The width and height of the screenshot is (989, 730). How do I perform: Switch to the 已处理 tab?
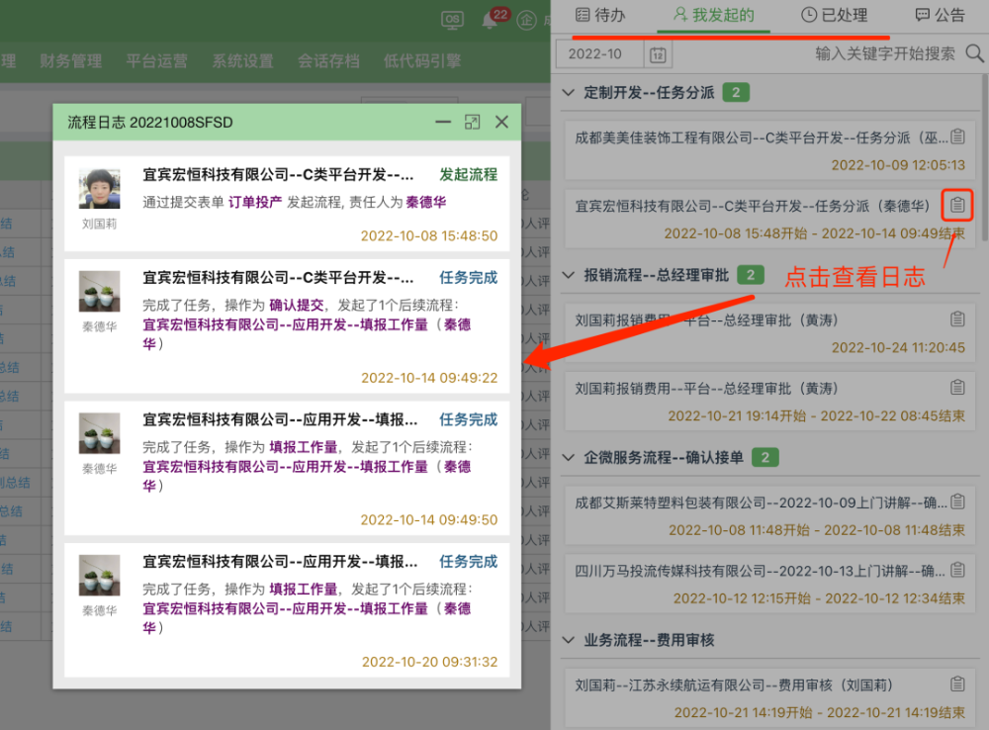pos(834,15)
